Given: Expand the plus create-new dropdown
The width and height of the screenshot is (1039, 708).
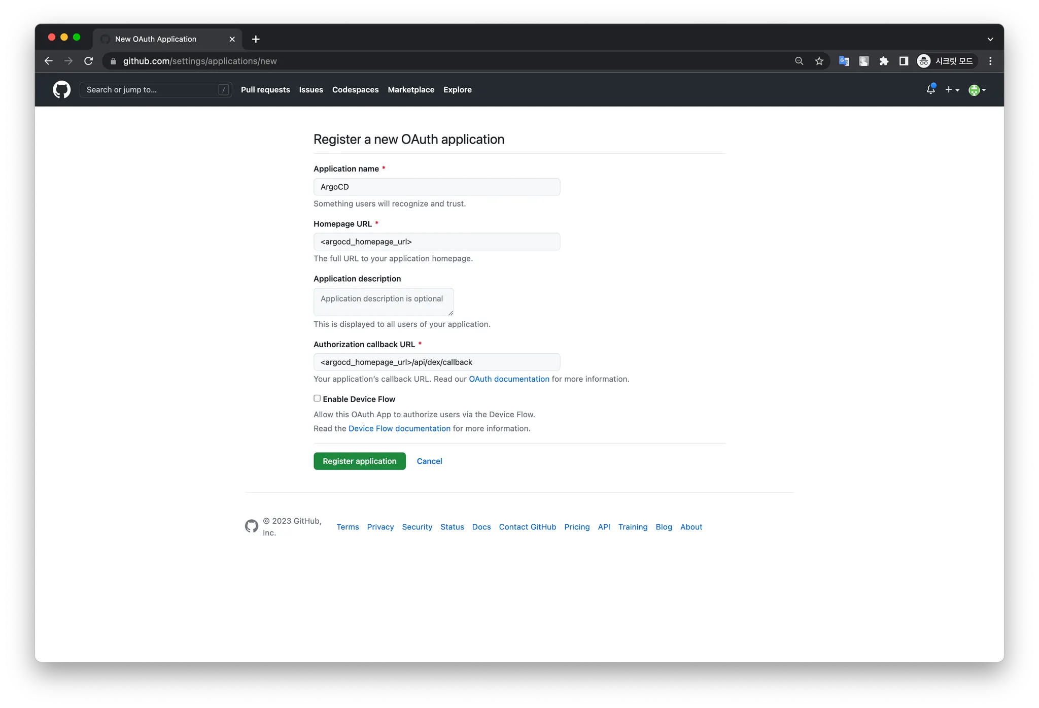Looking at the screenshot, I should pyautogui.click(x=952, y=90).
